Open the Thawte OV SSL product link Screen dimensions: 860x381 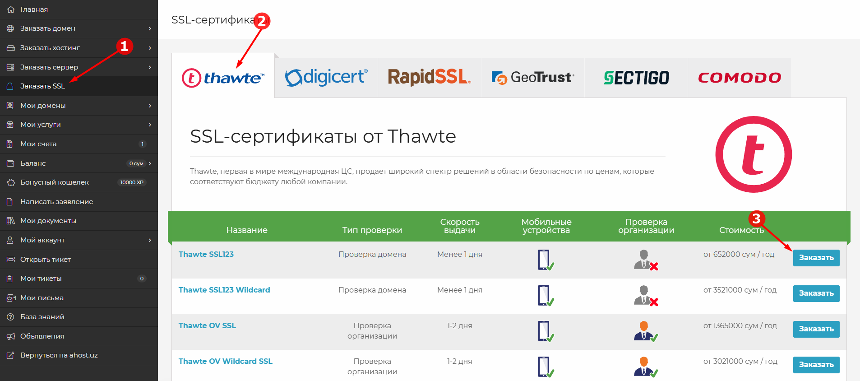pos(207,325)
